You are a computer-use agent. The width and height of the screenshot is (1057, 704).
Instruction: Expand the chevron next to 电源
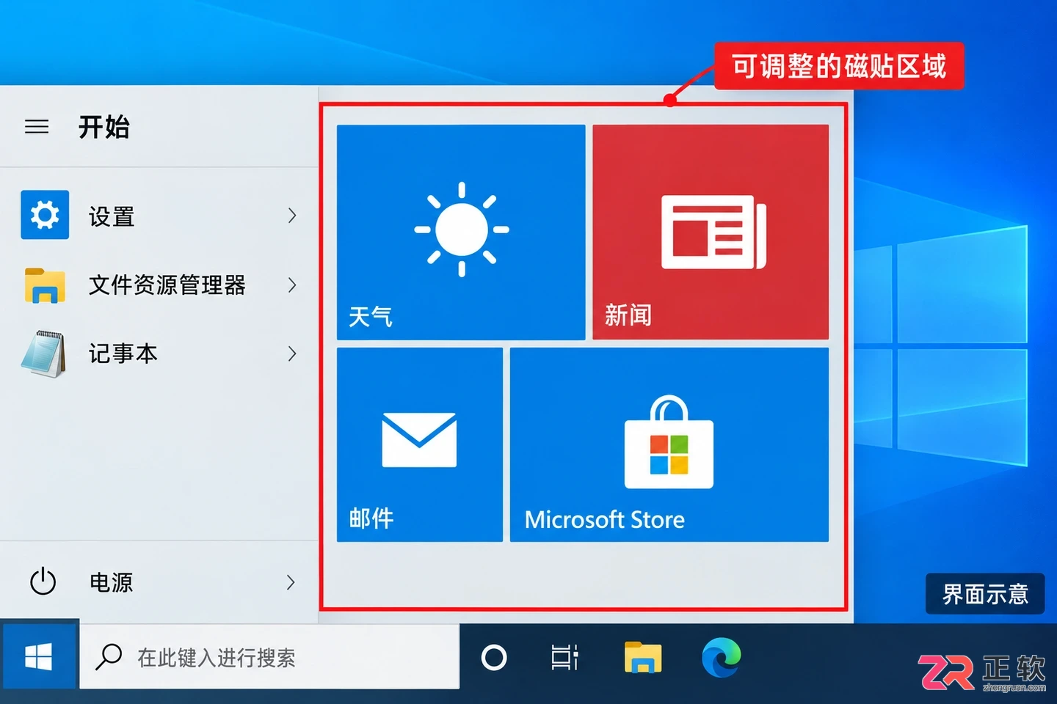coord(291,582)
